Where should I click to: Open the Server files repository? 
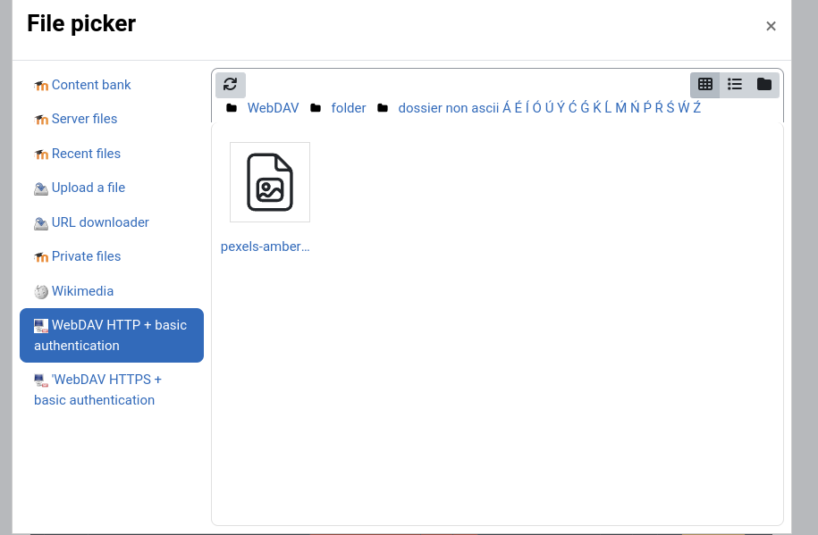84,119
